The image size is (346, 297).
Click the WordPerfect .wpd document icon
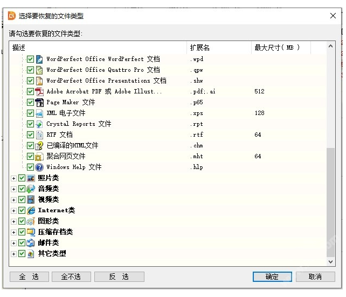[x=39, y=59]
